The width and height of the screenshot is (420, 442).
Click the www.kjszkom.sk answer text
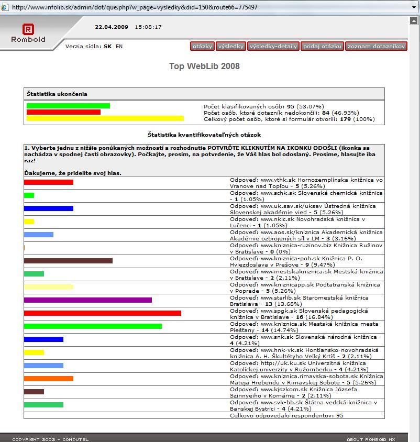[x=293, y=393]
